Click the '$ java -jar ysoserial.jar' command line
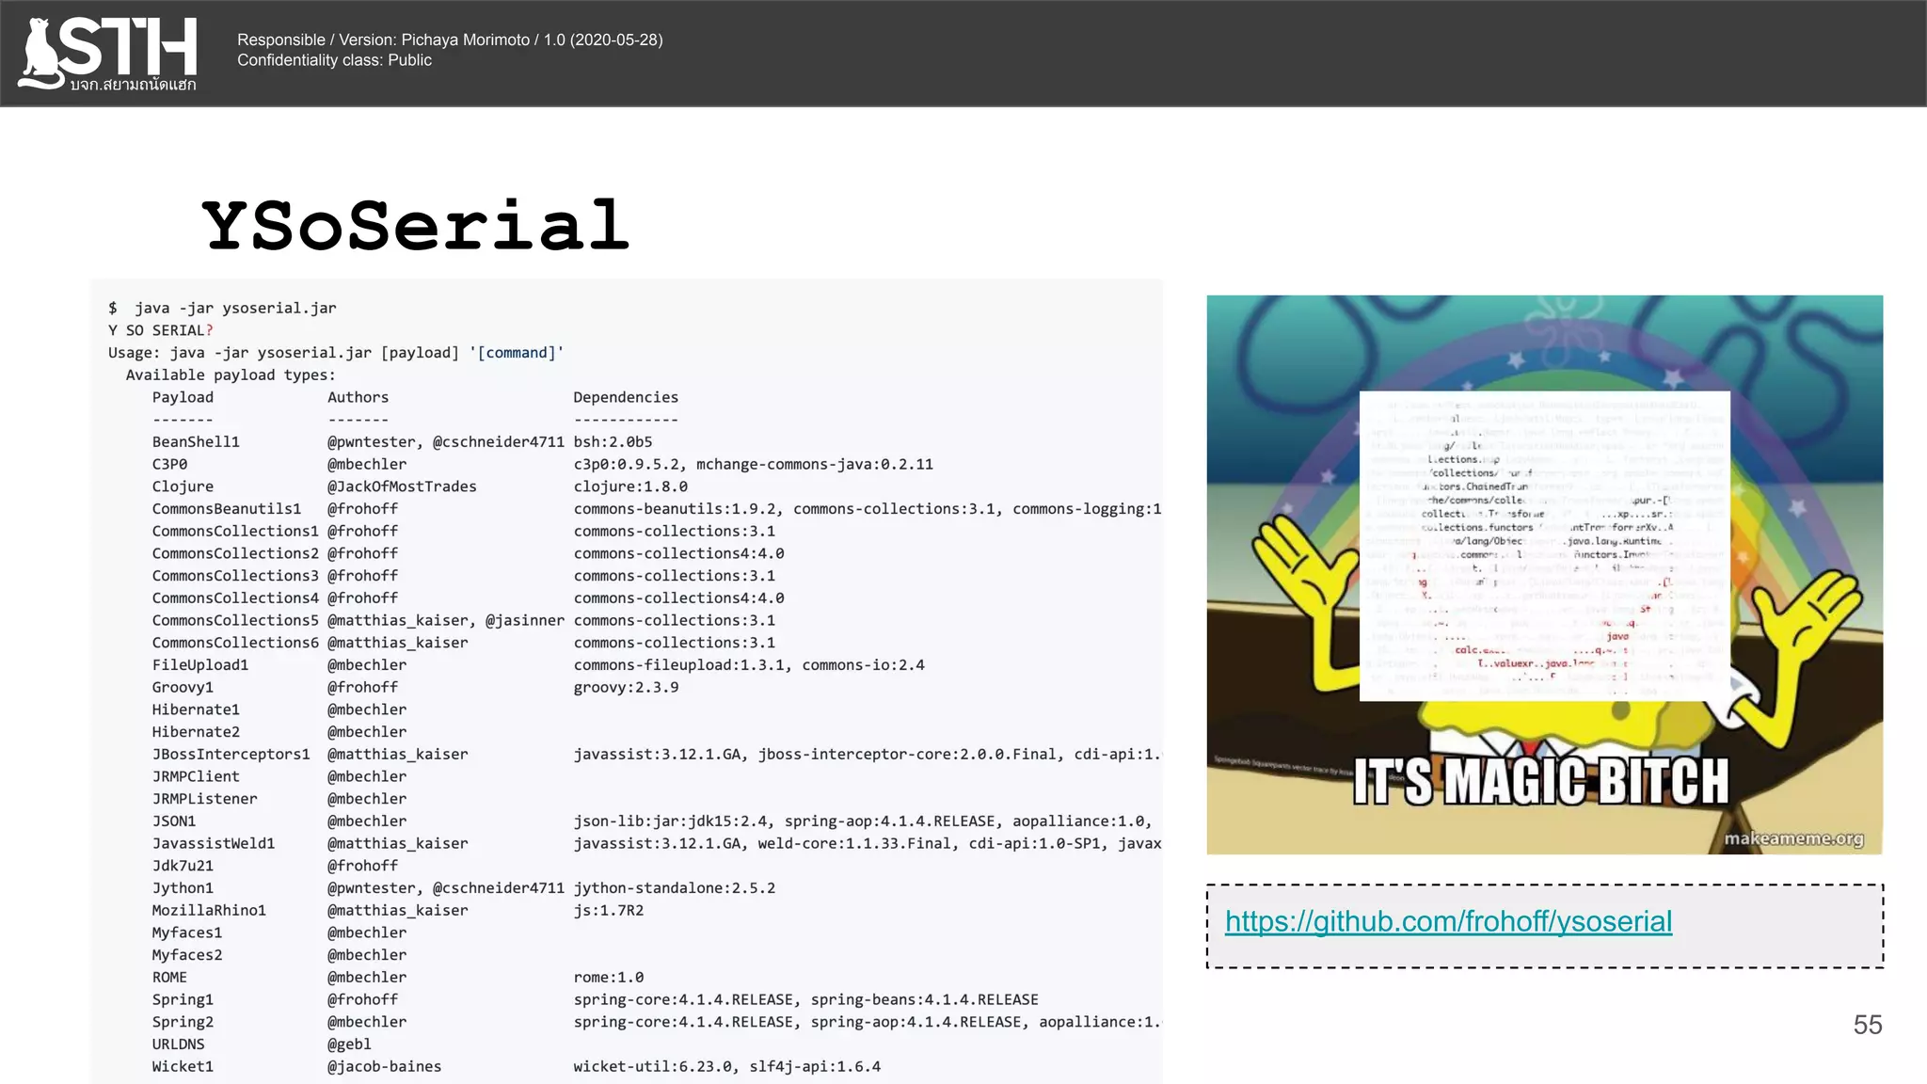Image resolution: width=1927 pixels, height=1084 pixels. pos(222,308)
